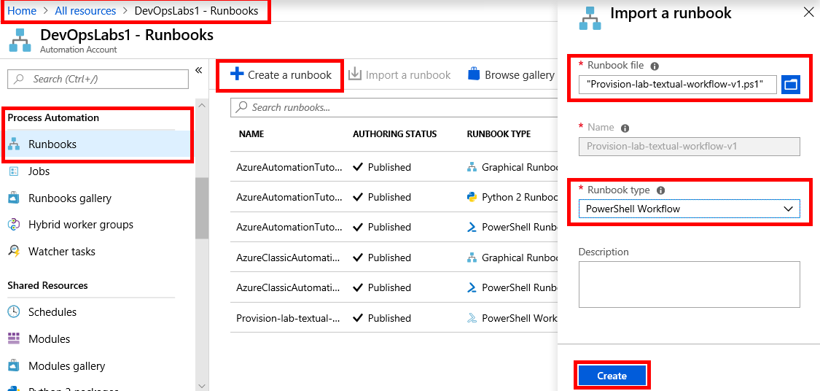Open Jobs in the sidebar
This screenshot has width=820, height=391.
point(39,171)
